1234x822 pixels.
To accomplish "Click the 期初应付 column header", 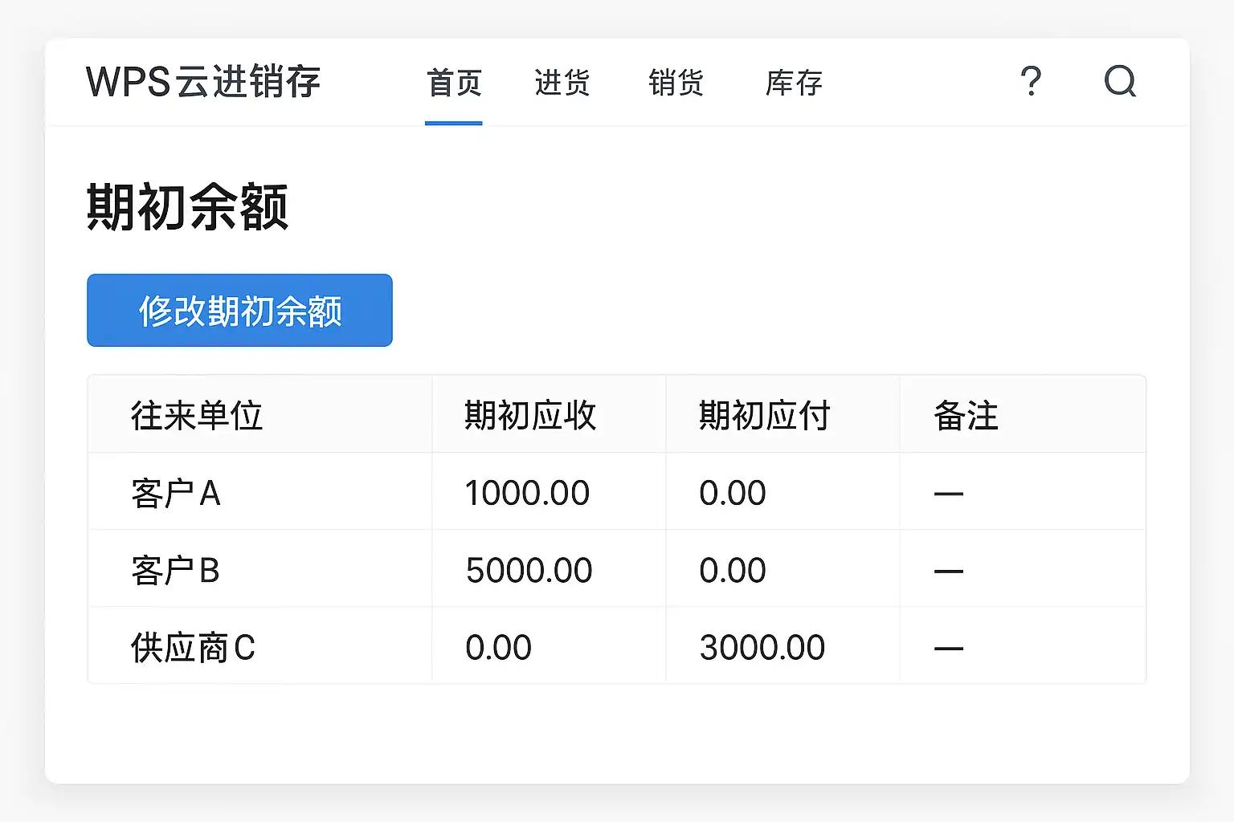I will click(764, 416).
